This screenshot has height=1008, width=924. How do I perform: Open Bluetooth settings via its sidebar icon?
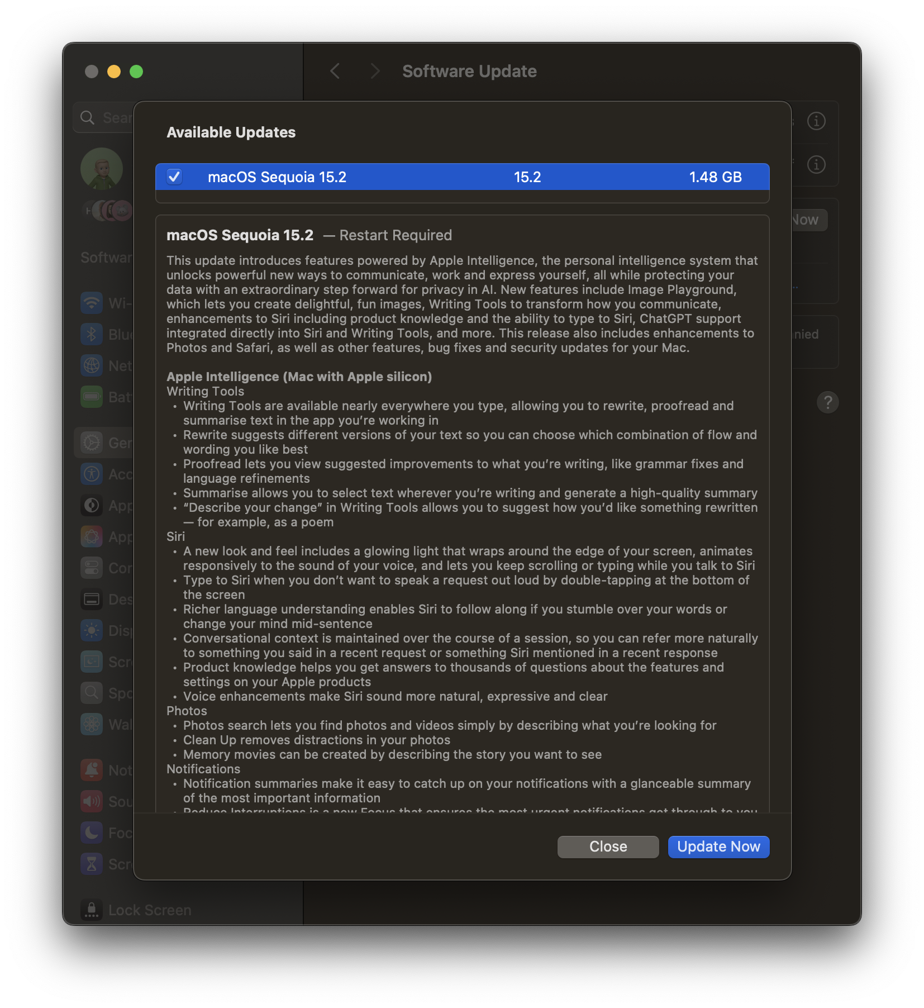[x=91, y=335]
